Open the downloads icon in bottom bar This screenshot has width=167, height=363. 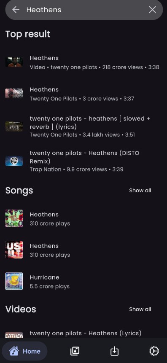tap(114, 351)
